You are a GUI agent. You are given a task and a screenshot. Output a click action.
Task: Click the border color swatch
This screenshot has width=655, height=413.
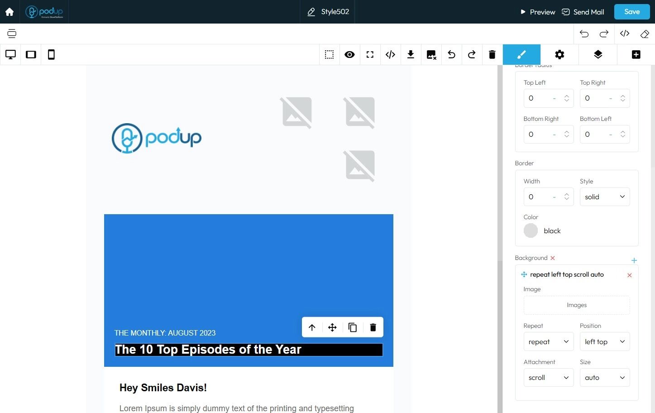531,231
